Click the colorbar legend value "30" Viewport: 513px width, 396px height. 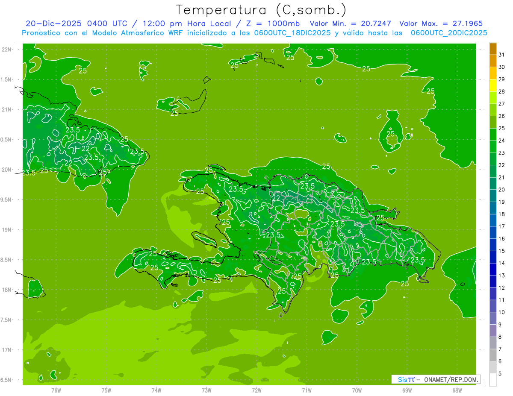501,67
